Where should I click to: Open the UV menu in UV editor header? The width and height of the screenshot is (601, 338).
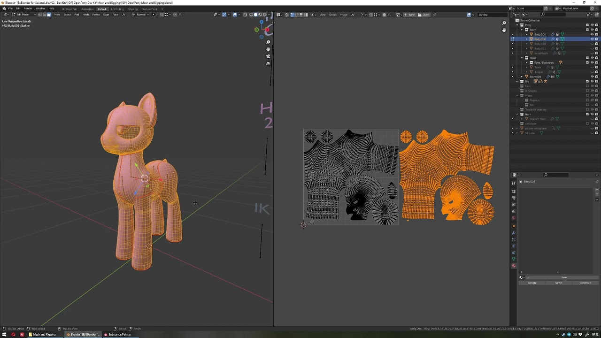[x=352, y=15]
